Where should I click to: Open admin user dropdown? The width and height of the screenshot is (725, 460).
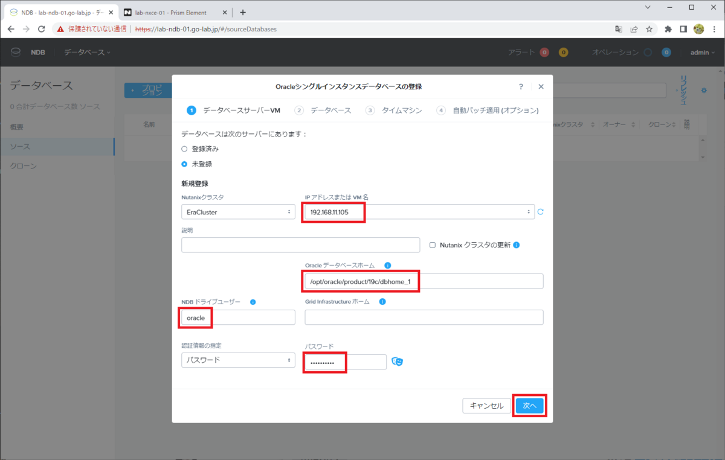point(703,53)
